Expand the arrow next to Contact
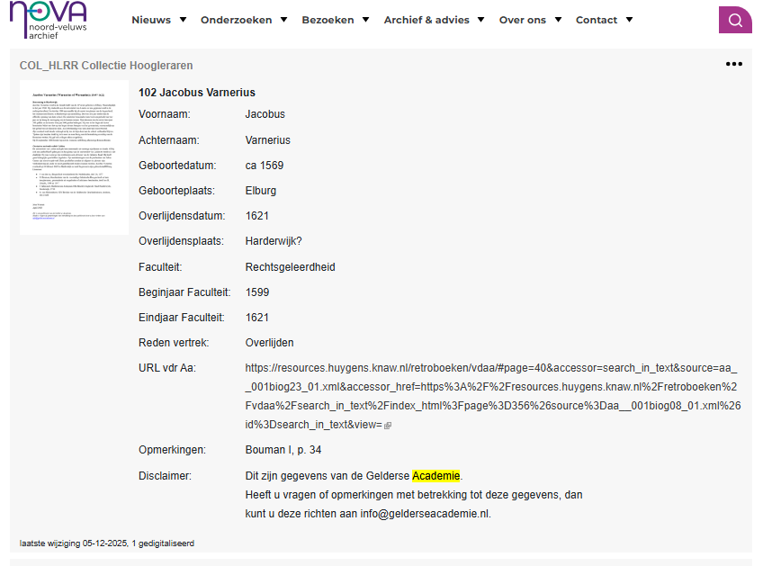The image size is (763, 566). [x=629, y=20]
